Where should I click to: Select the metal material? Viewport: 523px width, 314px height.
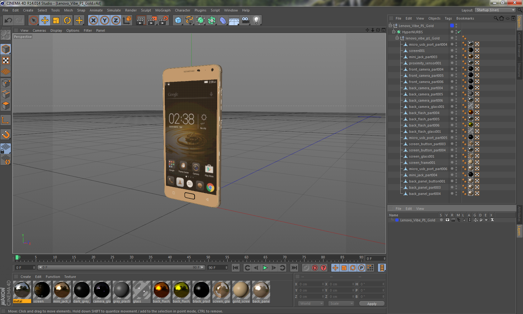coord(22,292)
